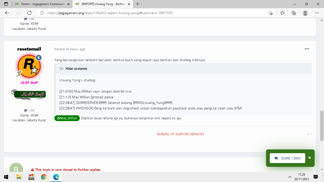The height and width of the screenshot is (182, 324).
Task: Go back to the previous page
Action: click(x=7, y=13)
